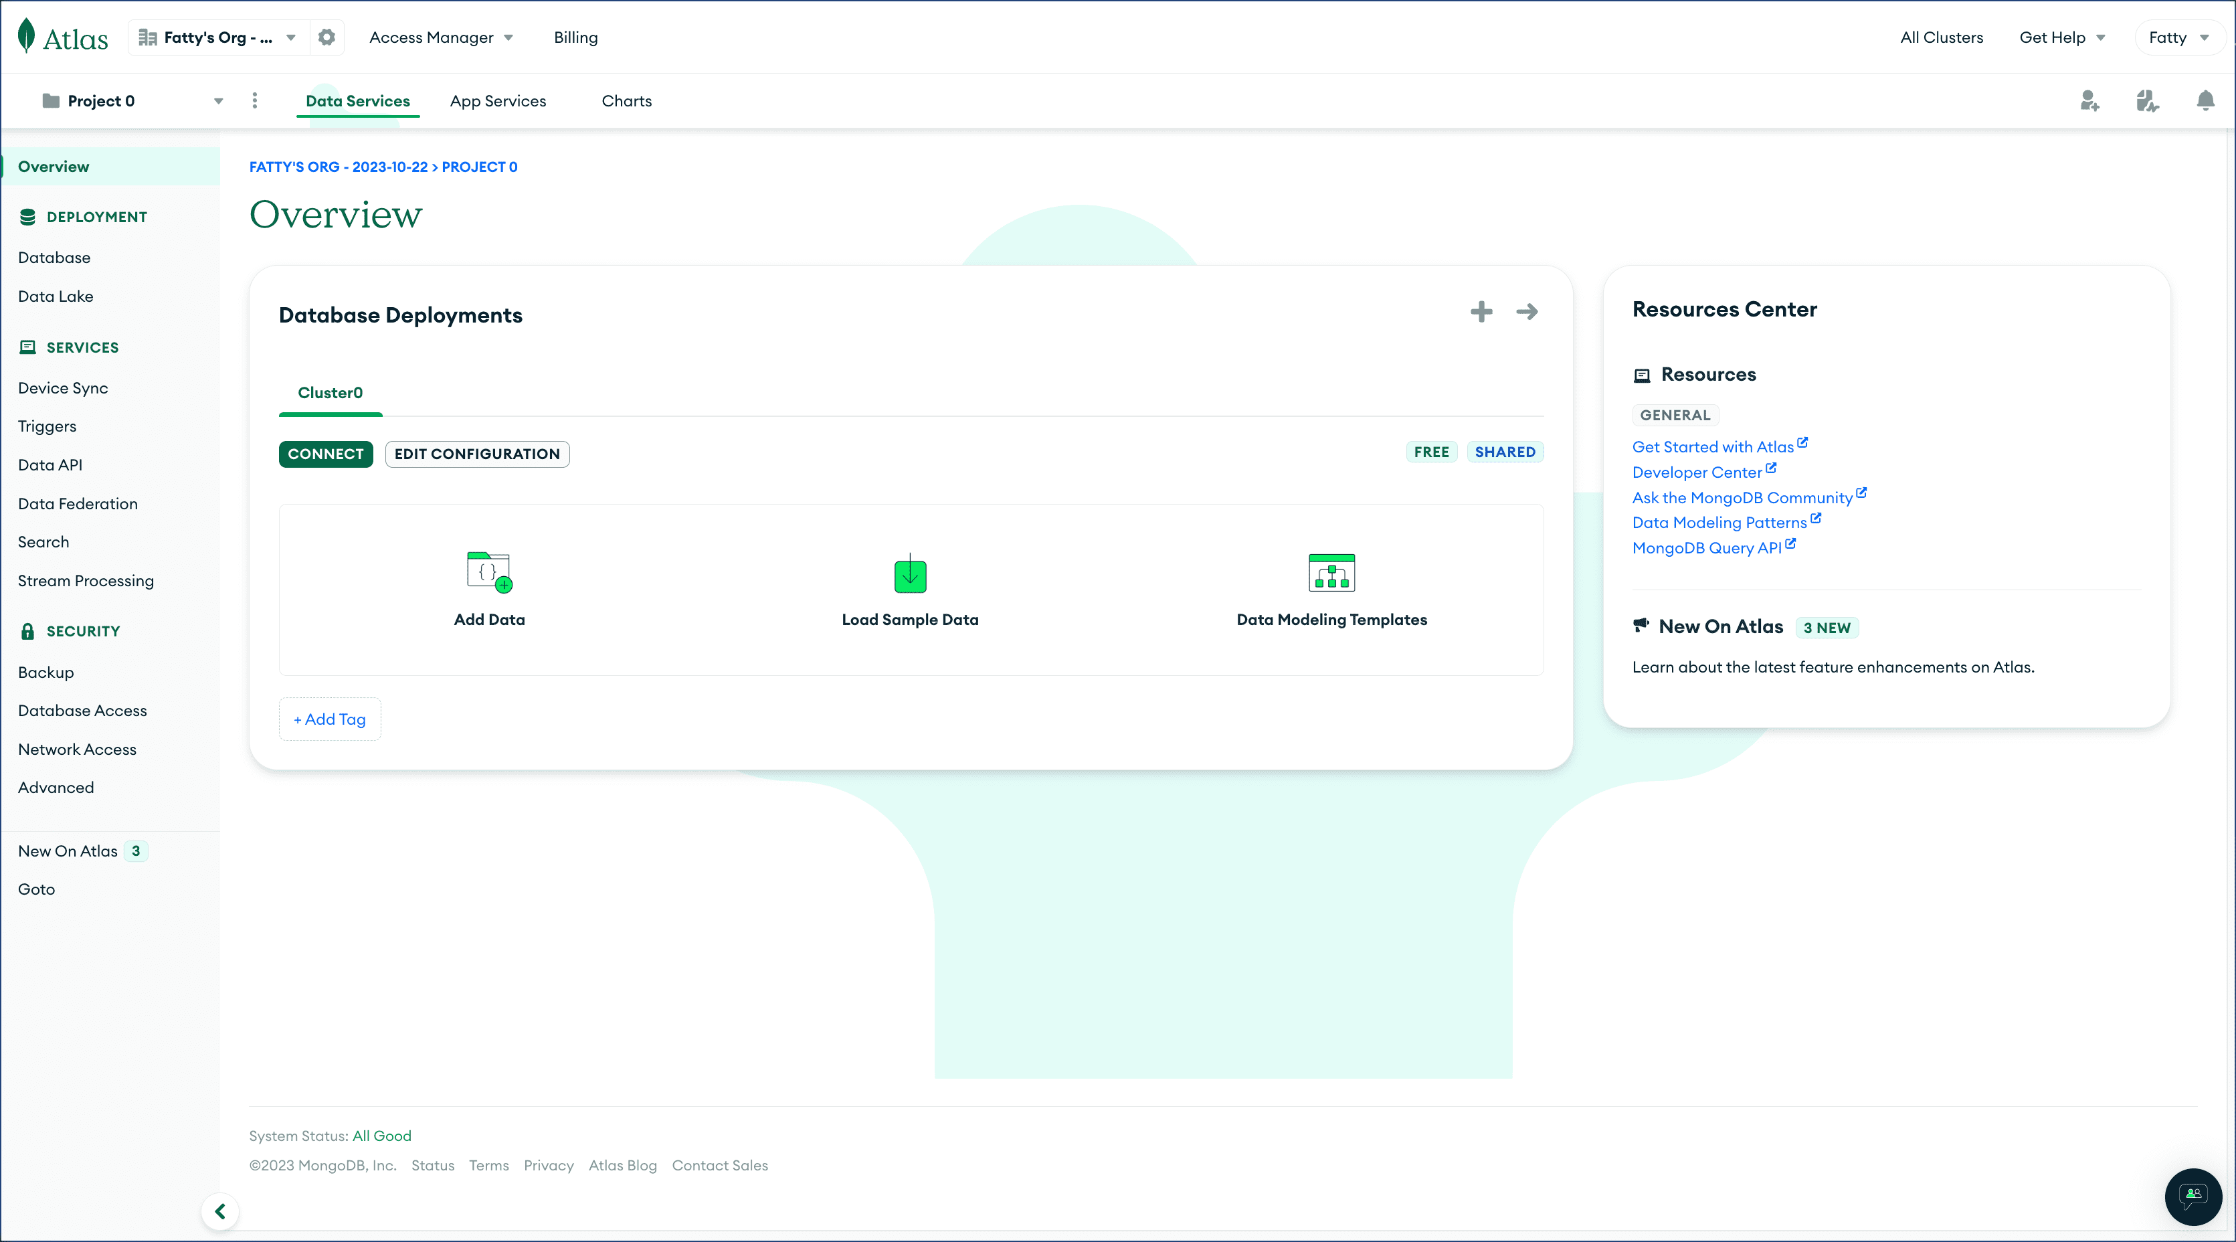The width and height of the screenshot is (2236, 1242).
Task: Open the Developer Center link
Action: [x=1697, y=472]
